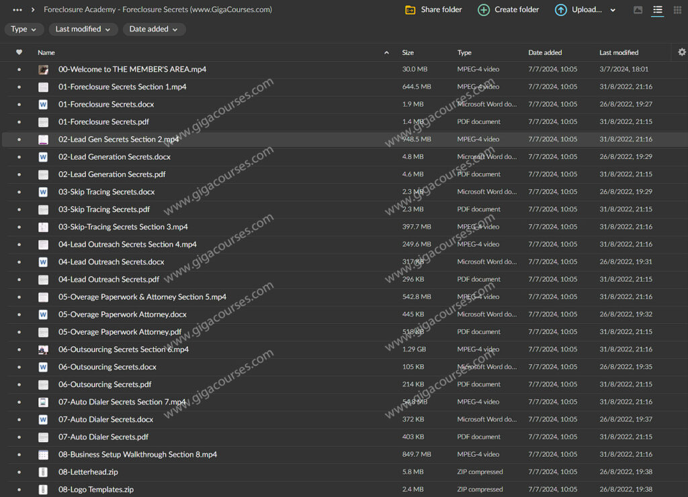The image size is (688, 497).
Task: Toggle favourite dot for 06-Outsourcing Secrets.pdf
Action: click(19, 384)
